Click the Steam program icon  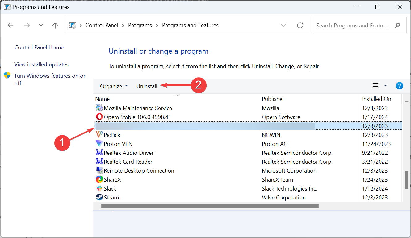99,198
